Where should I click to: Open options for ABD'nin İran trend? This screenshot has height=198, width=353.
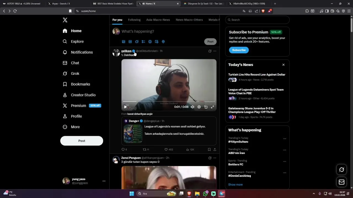(285, 150)
